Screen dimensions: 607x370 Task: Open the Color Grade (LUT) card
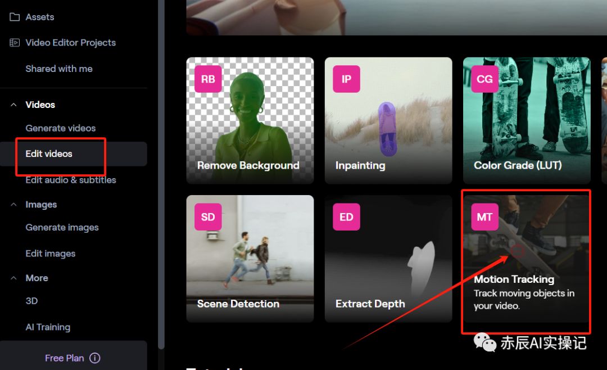point(527,120)
